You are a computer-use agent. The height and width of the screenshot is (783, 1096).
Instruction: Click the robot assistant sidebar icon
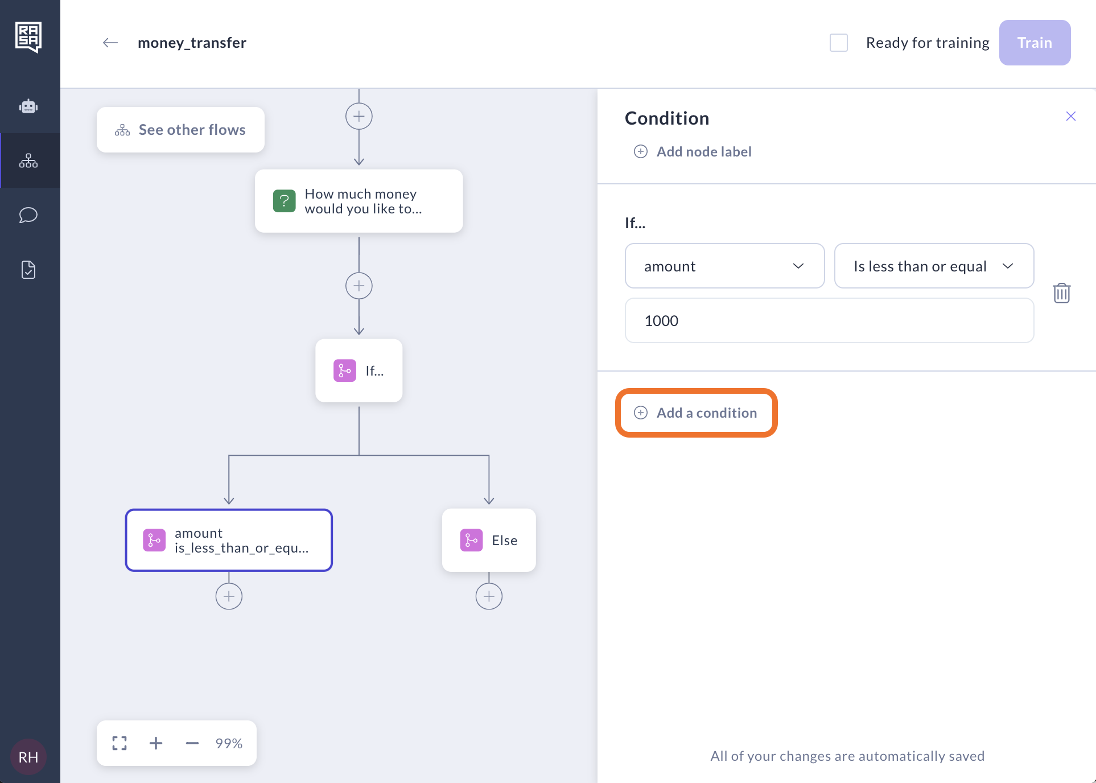(x=28, y=106)
